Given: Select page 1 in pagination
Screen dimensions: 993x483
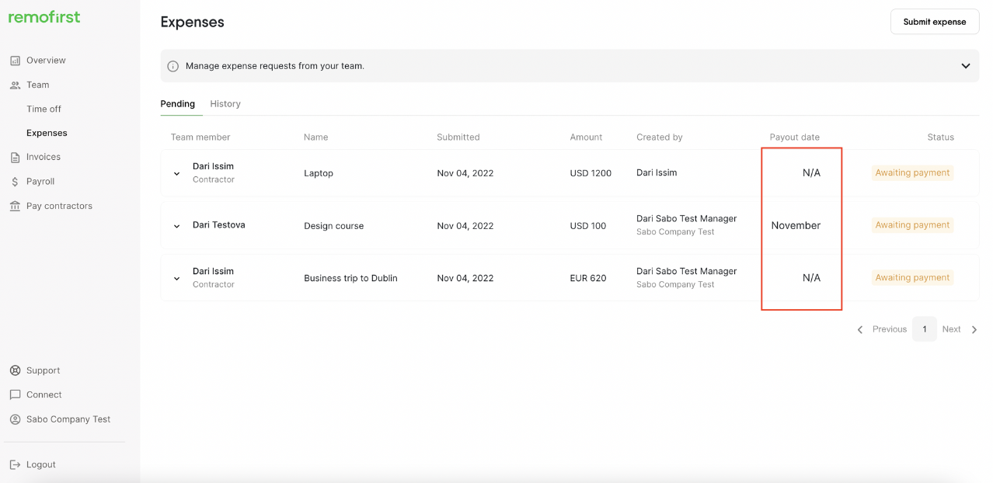Looking at the screenshot, I should click(924, 329).
